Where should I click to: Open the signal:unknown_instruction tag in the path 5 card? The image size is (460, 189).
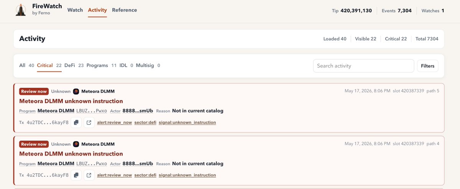(187, 122)
